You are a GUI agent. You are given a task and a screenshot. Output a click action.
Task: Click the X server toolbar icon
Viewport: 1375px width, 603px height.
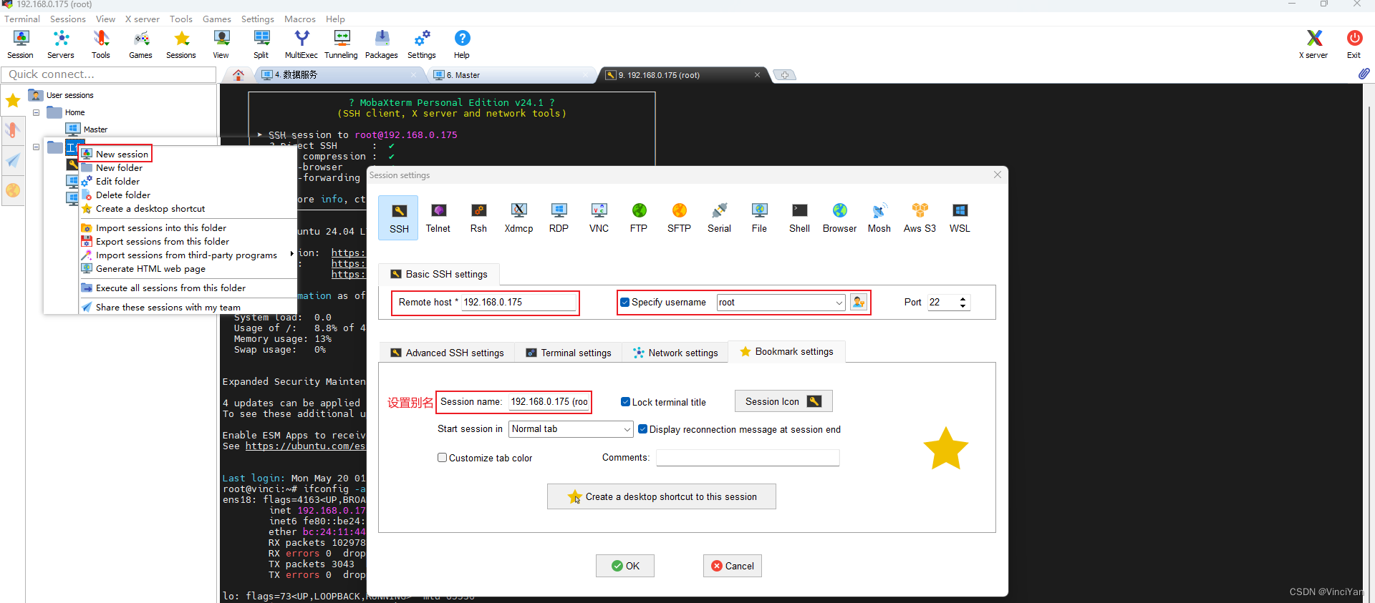(x=1313, y=44)
